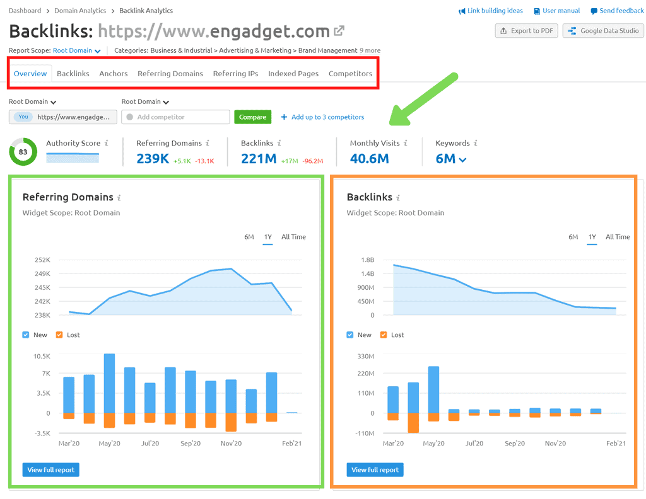The image size is (646, 499).
Task: Click the megaphone icon for Link building ideas
Action: [462, 11]
